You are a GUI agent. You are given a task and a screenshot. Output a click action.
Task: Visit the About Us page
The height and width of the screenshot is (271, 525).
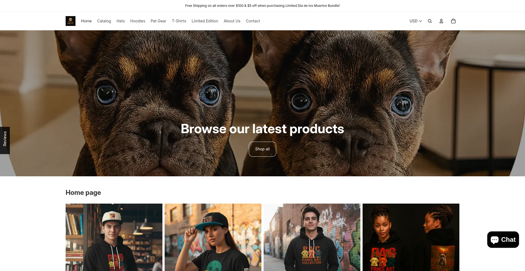(232, 21)
